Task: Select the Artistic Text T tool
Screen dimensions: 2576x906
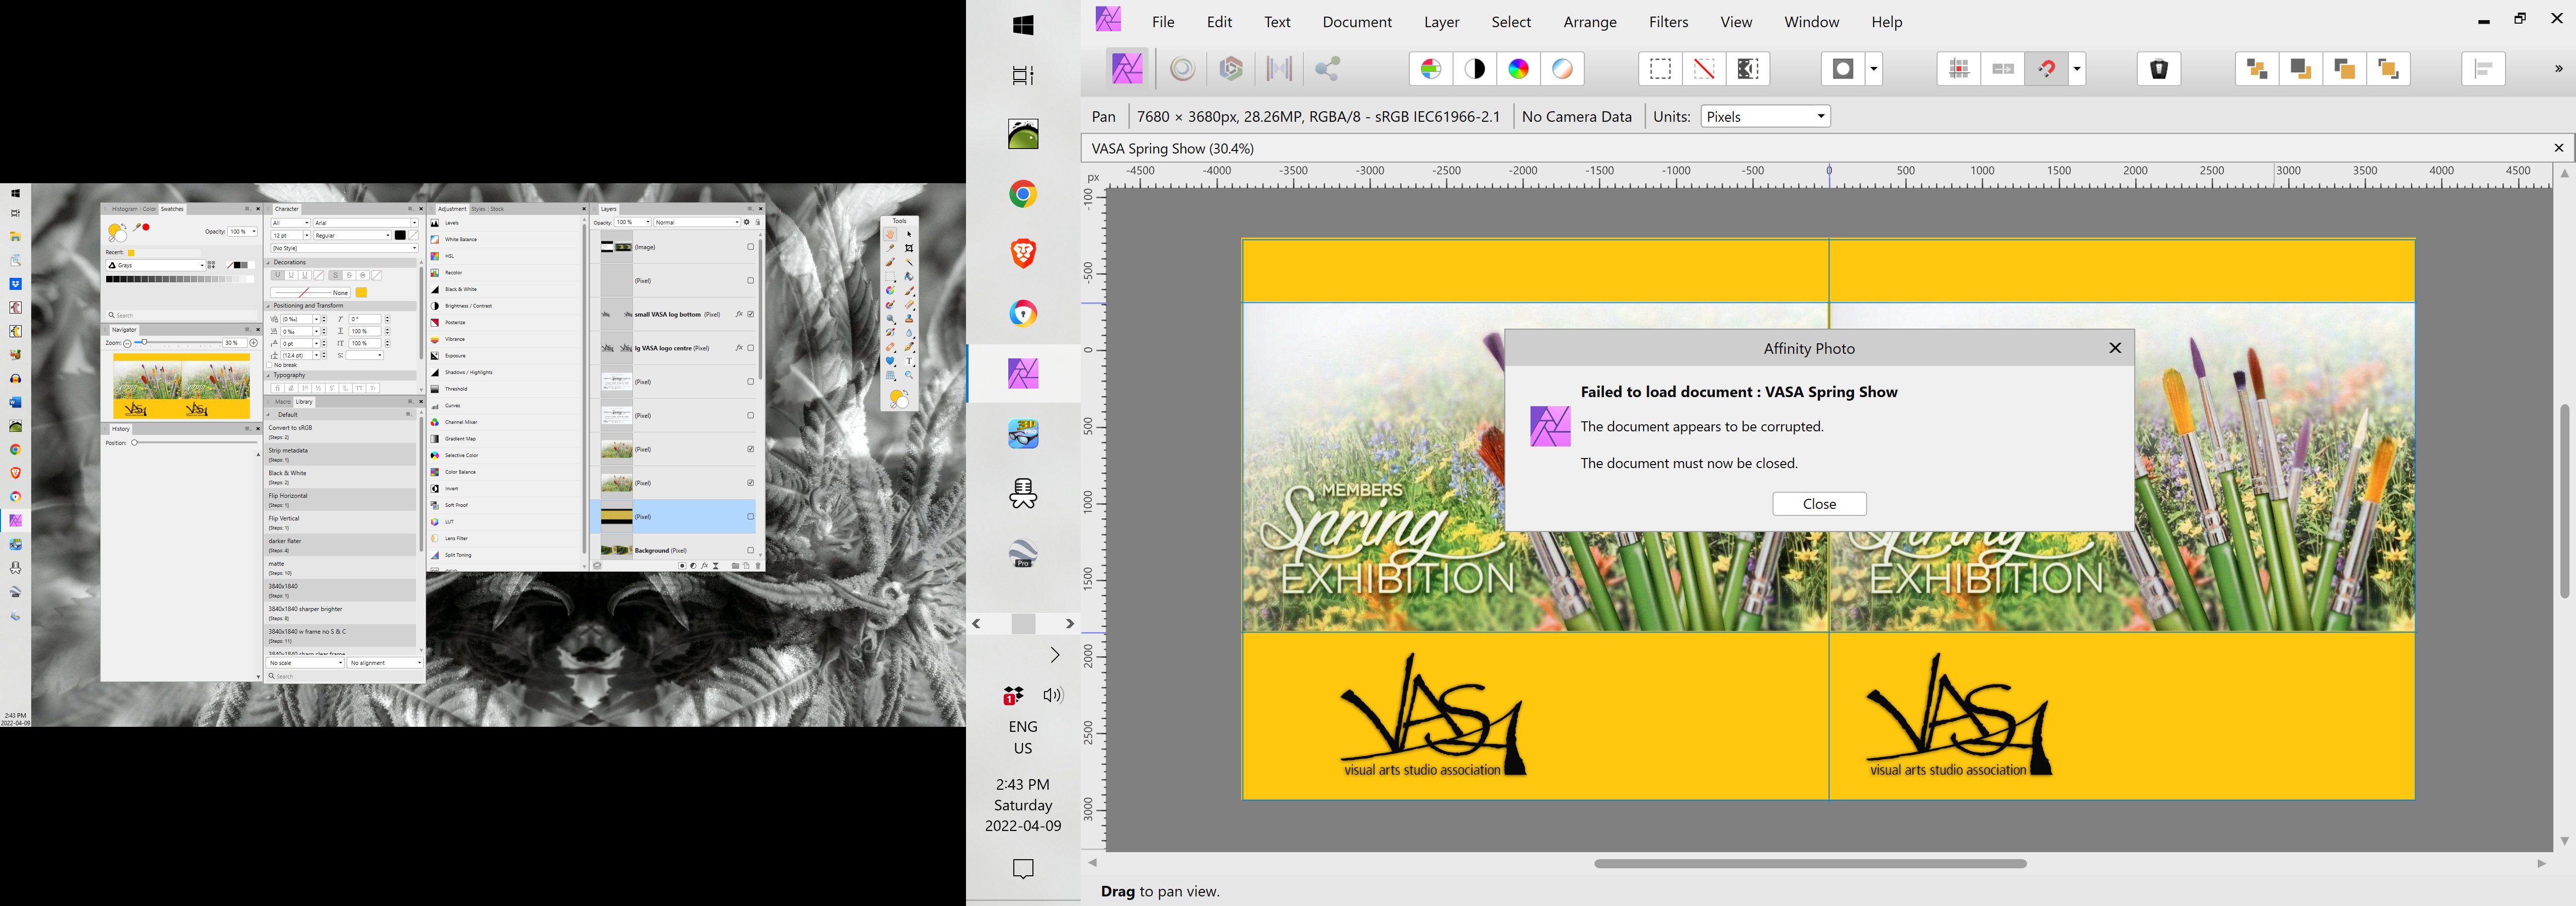Action: pos(909,361)
